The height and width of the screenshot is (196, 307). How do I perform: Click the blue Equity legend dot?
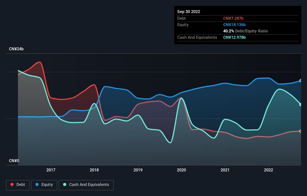pos(37,184)
